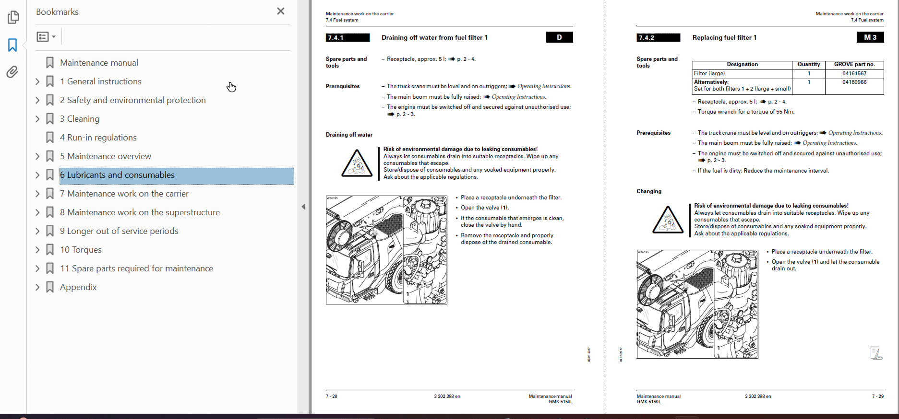Open the page thumbnails panel icon
Image resolution: width=899 pixels, height=419 pixels.
point(13,17)
